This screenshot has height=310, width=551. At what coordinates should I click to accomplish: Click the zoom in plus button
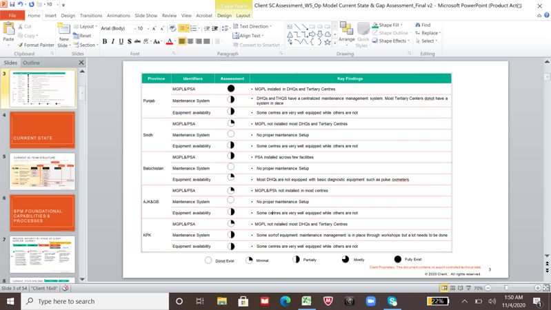538,288
